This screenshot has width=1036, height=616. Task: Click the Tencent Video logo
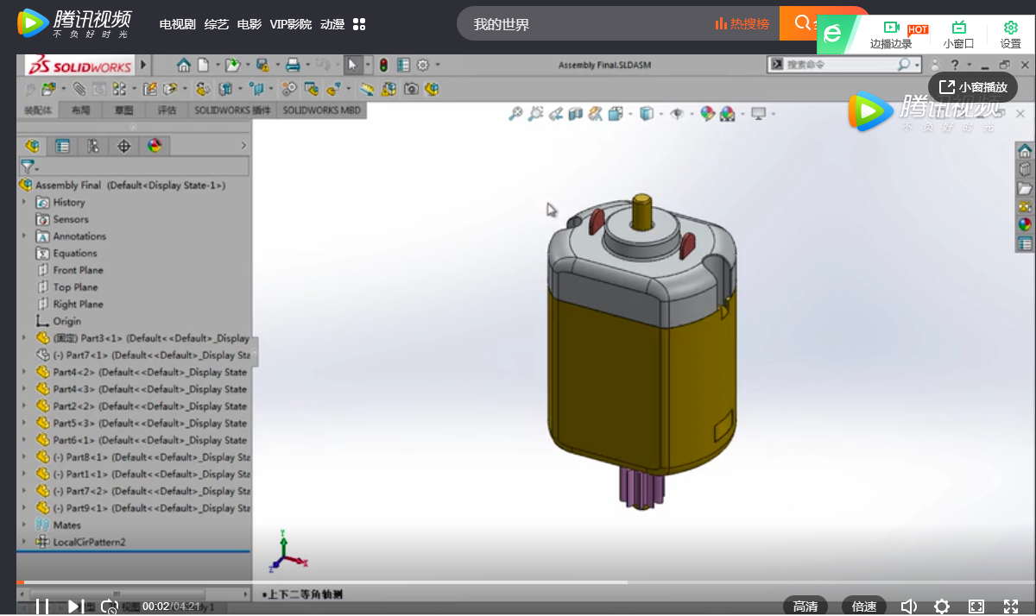(74, 23)
